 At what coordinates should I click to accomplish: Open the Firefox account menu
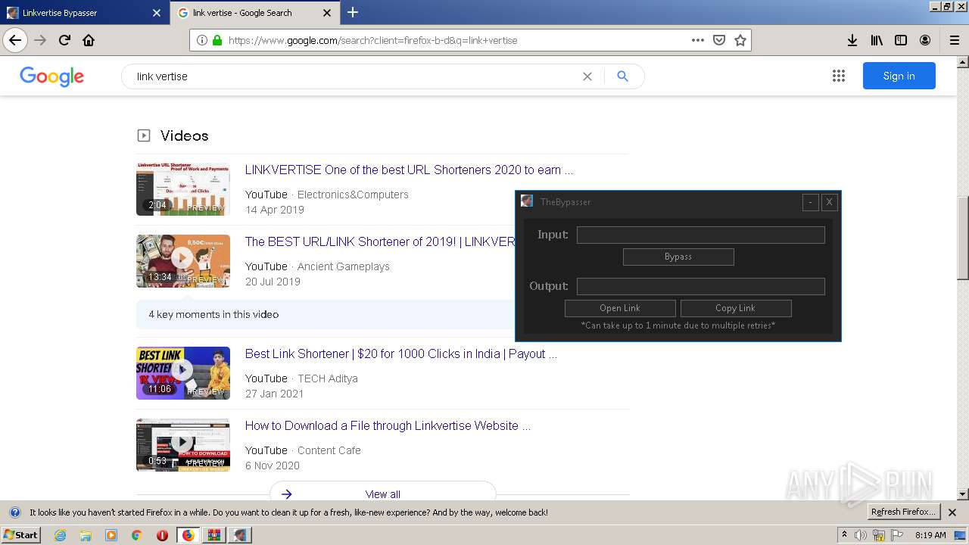point(925,40)
